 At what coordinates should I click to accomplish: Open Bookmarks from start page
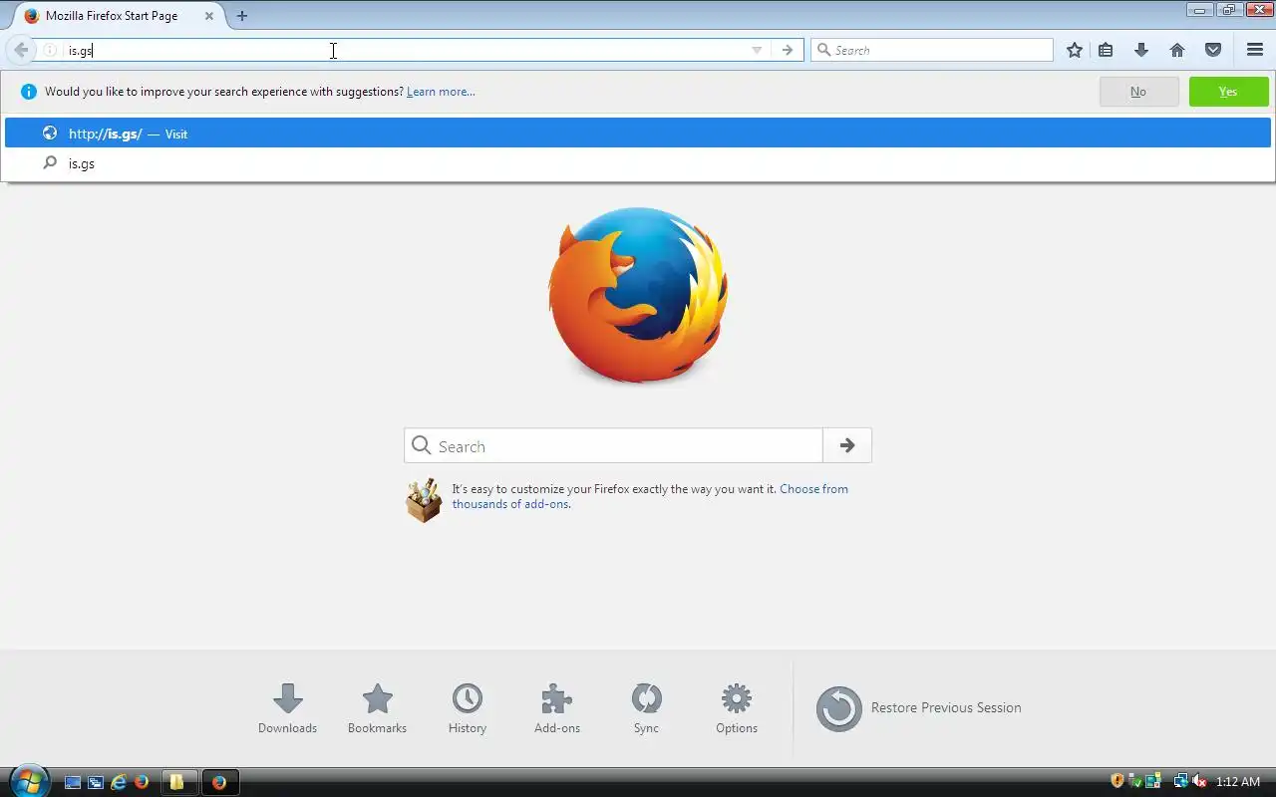tap(377, 709)
